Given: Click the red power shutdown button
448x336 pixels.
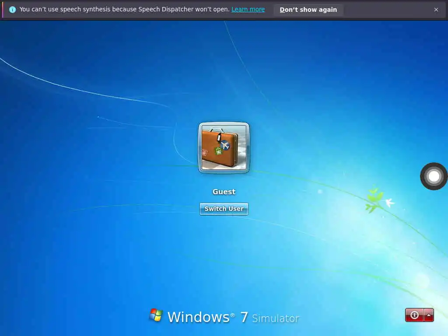Looking at the screenshot, I should coord(414,315).
